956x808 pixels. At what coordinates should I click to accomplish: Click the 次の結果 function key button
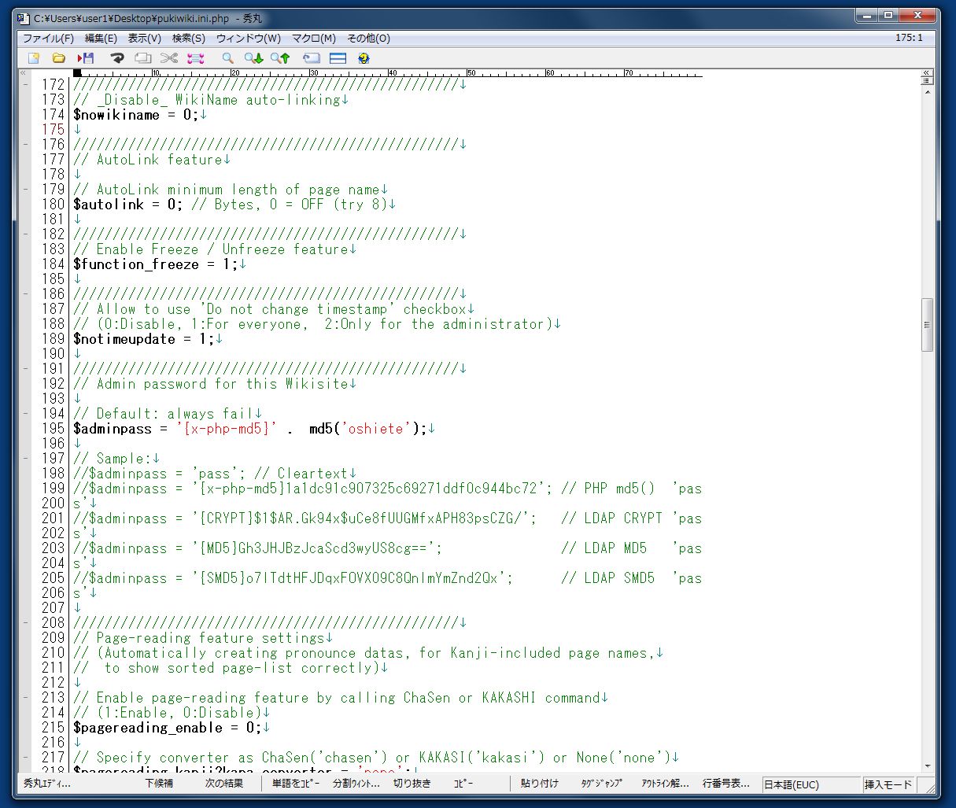click(x=224, y=784)
